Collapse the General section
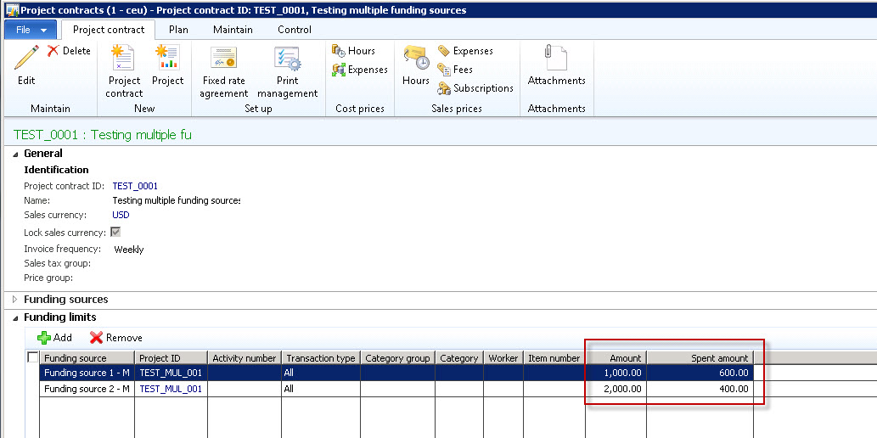This screenshot has height=438, width=877. (x=15, y=154)
